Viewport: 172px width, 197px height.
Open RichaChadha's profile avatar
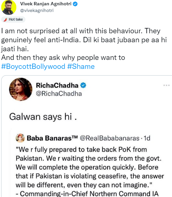click(x=21, y=89)
